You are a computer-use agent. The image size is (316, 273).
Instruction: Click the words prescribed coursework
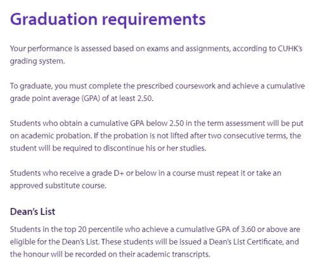176,86
